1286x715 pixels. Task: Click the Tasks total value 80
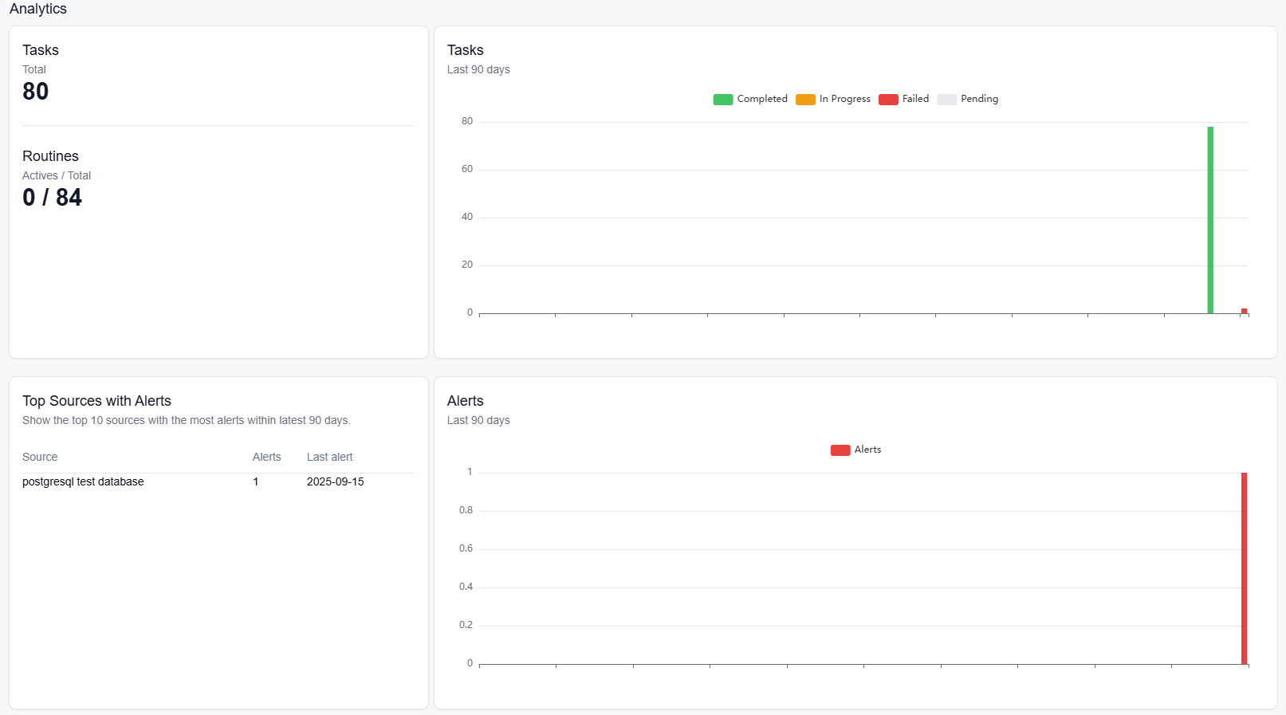pos(36,92)
